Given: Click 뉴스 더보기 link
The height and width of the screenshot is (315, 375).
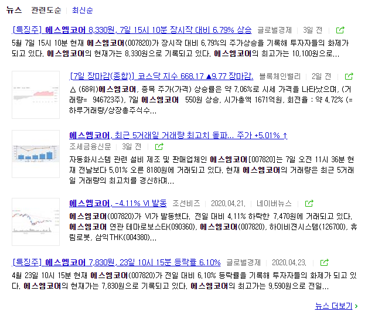Looking at the screenshot, I should point(333,306).
